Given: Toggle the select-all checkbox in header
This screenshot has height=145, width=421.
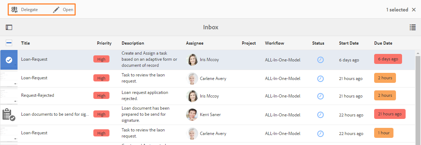Looking at the screenshot, I should [9, 43].
